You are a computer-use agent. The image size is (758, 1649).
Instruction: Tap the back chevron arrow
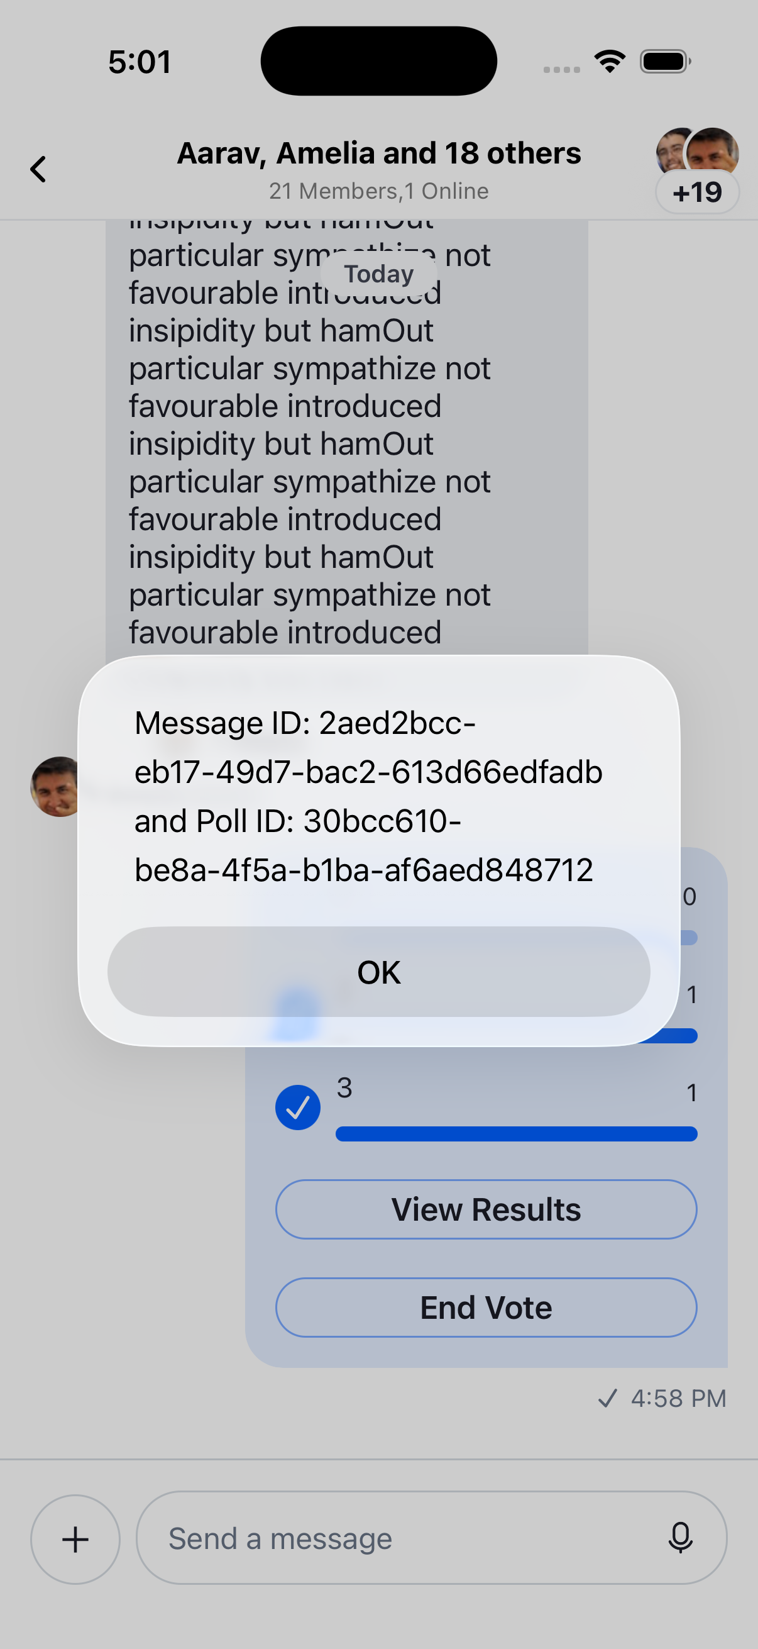(38, 170)
